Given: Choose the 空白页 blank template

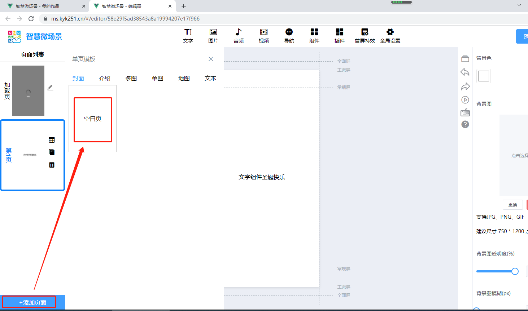Looking at the screenshot, I should [93, 120].
